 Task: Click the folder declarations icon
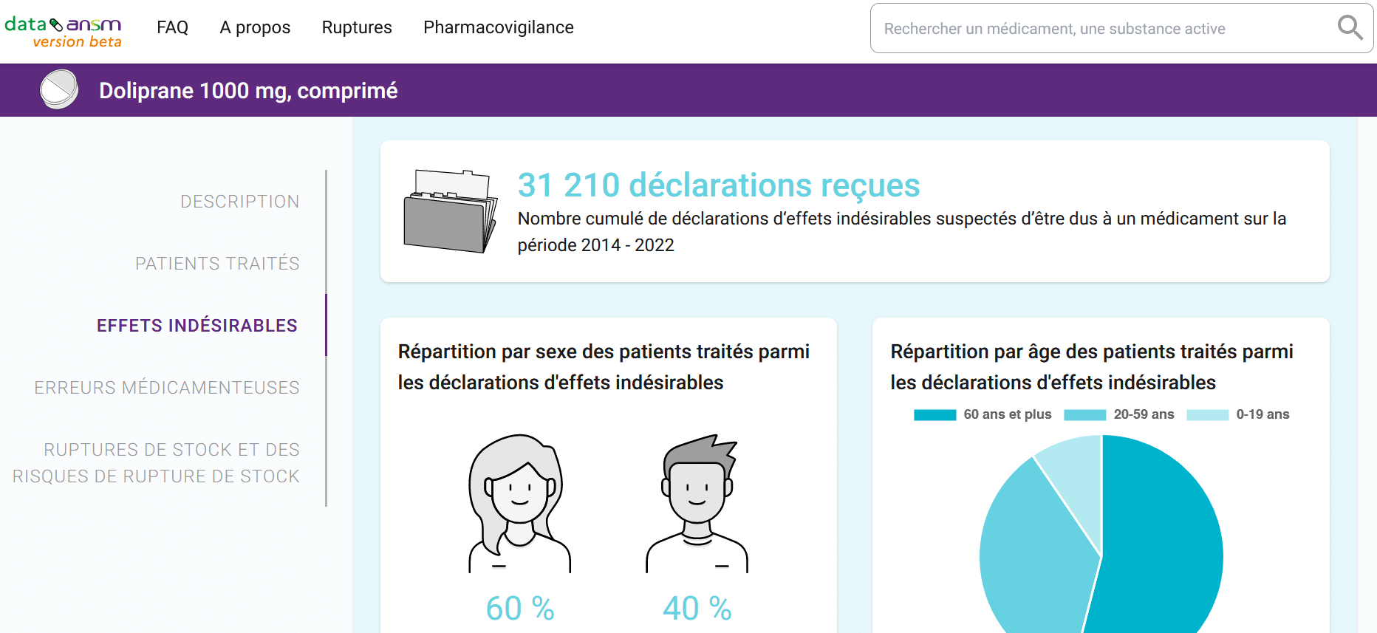point(451,211)
